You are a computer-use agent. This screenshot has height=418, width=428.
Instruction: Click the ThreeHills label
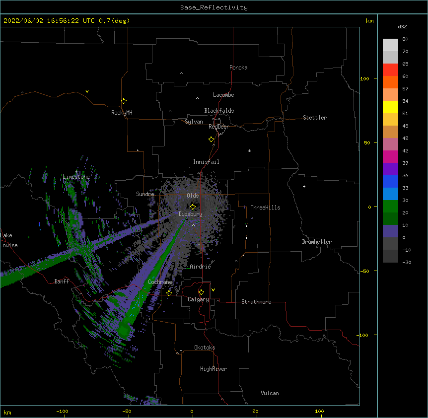click(265, 208)
